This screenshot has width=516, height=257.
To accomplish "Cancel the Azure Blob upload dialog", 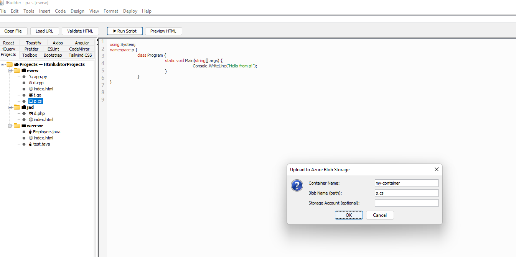I will pos(380,215).
